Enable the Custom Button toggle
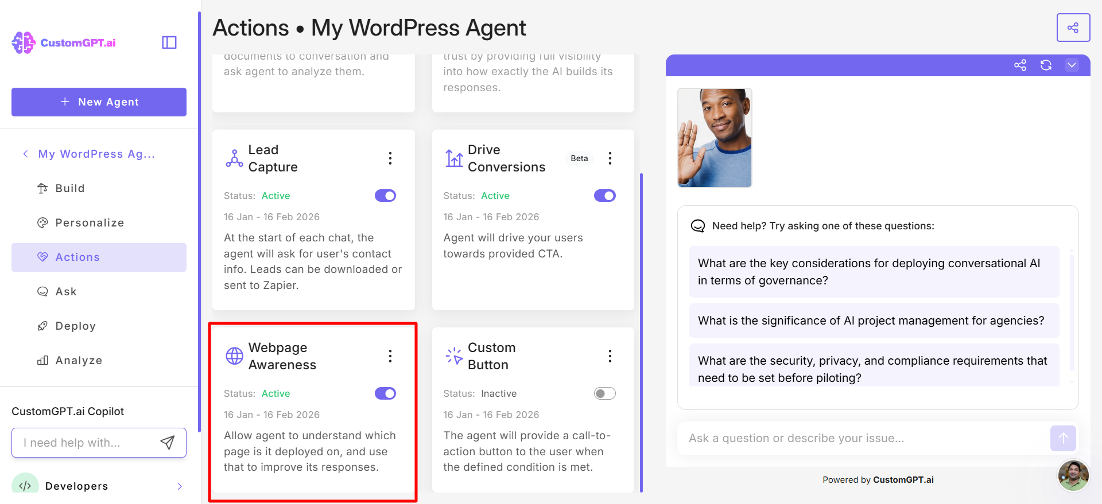This screenshot has height=504, width=1102. coord(605,393)
